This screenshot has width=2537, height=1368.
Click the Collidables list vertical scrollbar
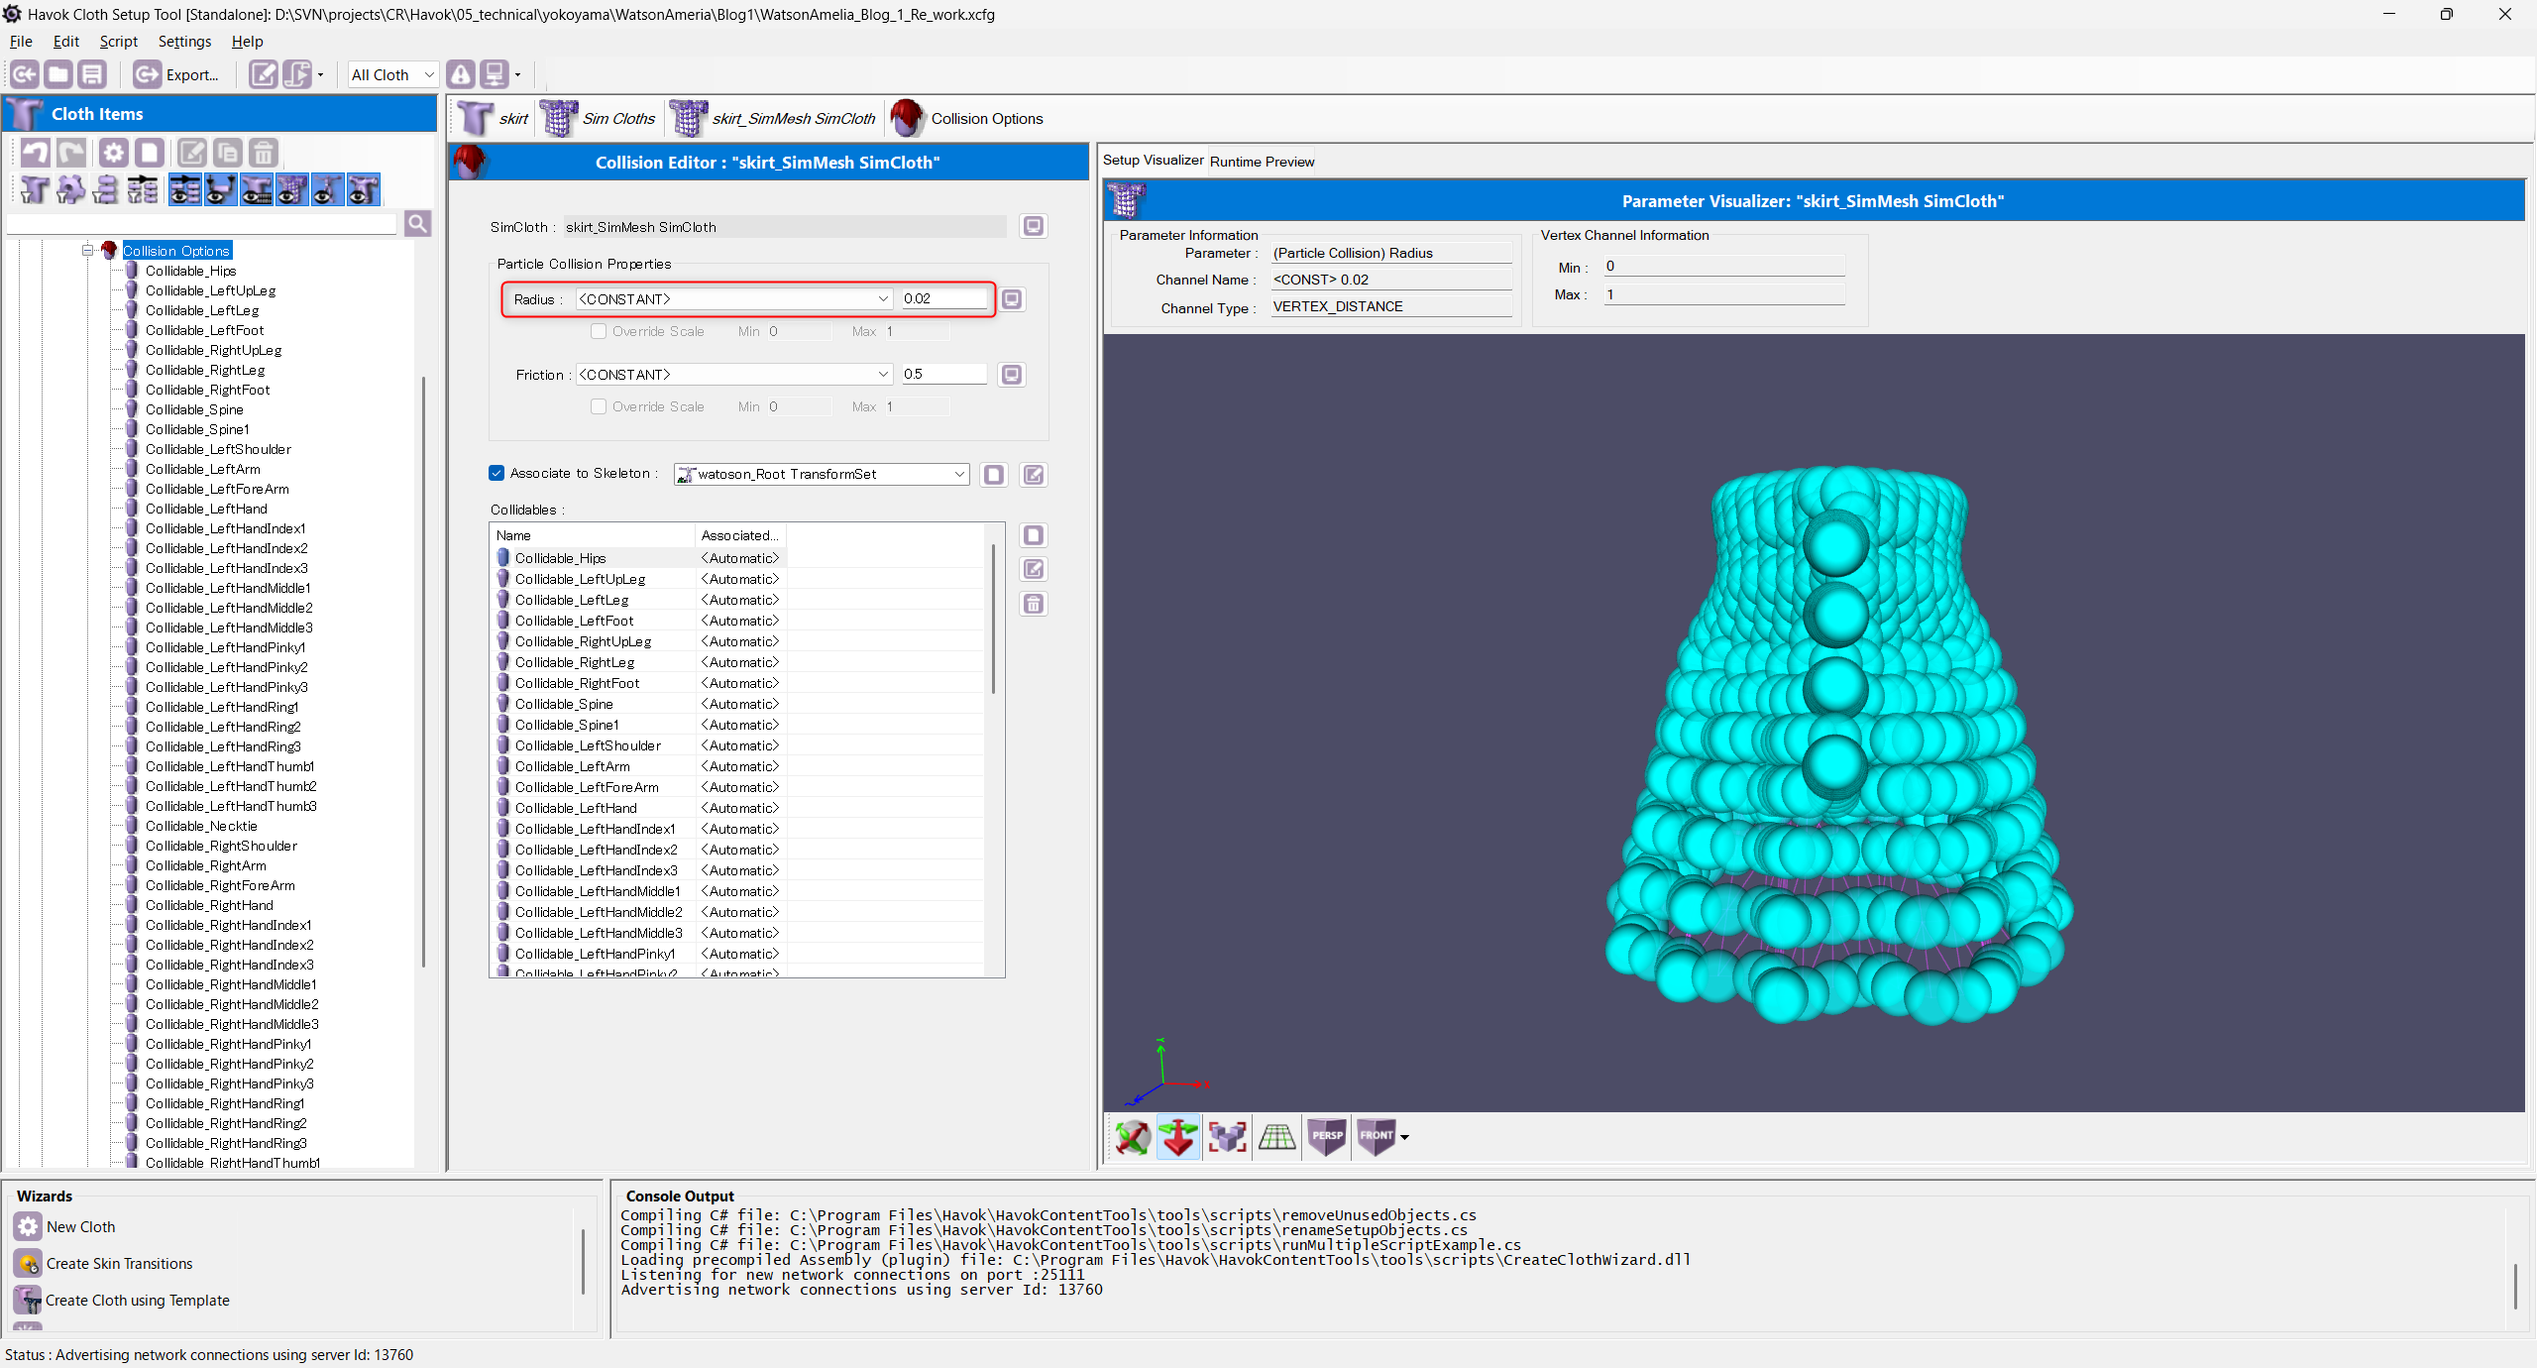point(993,618)
